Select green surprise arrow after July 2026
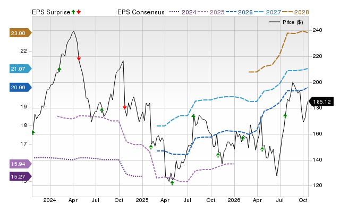This screenshot has height=203, width=340. coord(285,116)
